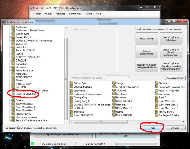The width and height of the screenshot is (190, 149).
Task: Click the Return to SNES Mini icon in list
Action: 156,90
